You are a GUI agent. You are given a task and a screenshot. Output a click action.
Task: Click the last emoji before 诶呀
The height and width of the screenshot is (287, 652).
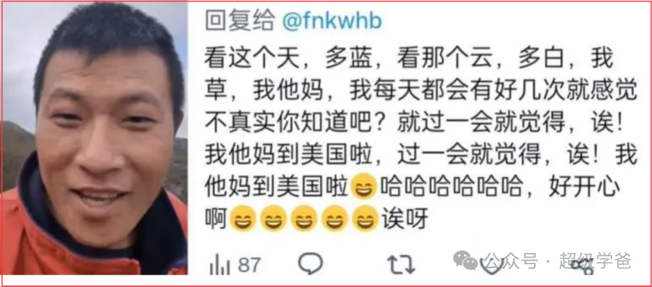click(365, 218)
